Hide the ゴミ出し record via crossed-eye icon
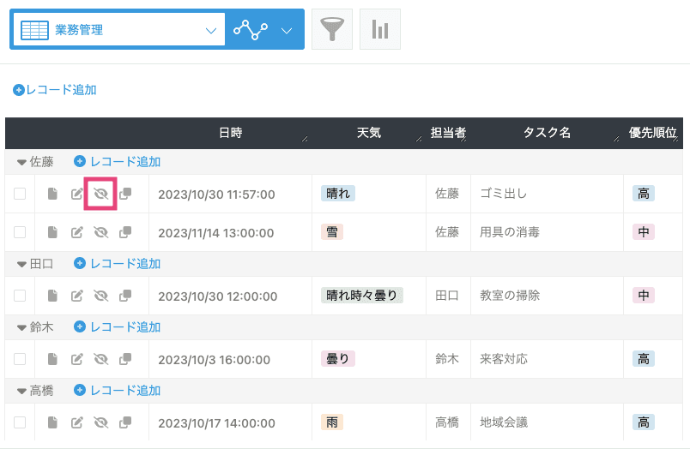 tap(100, 194)
